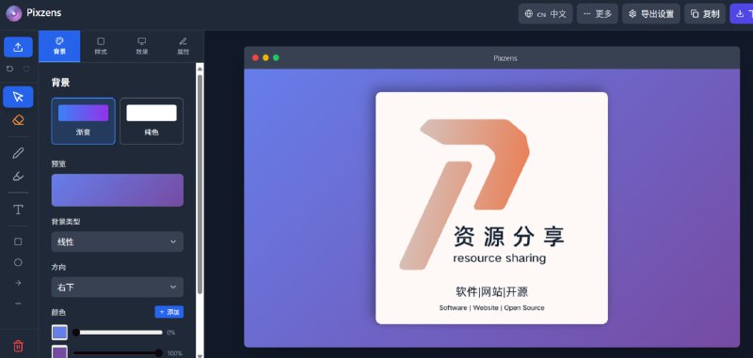
Task: Click the scrollbar up arrow
Action: (200, 69)
